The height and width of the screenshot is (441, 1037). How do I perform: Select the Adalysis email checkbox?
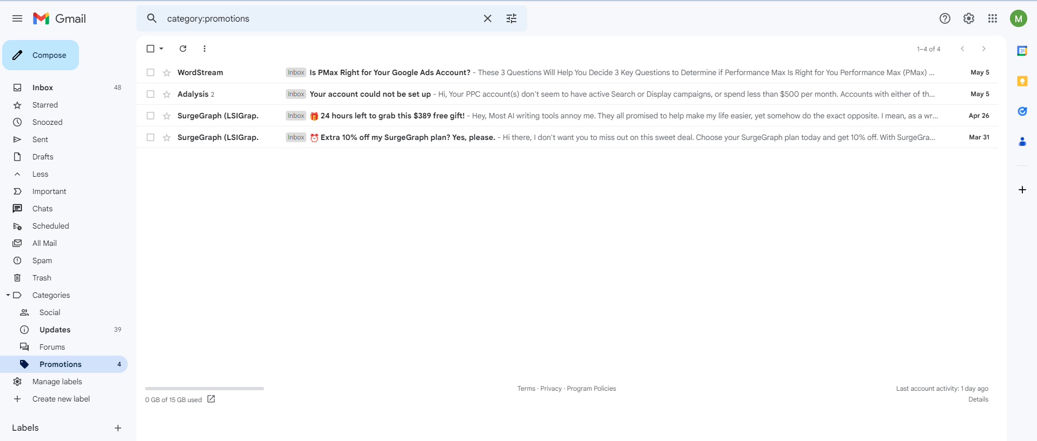click(150, 94)
